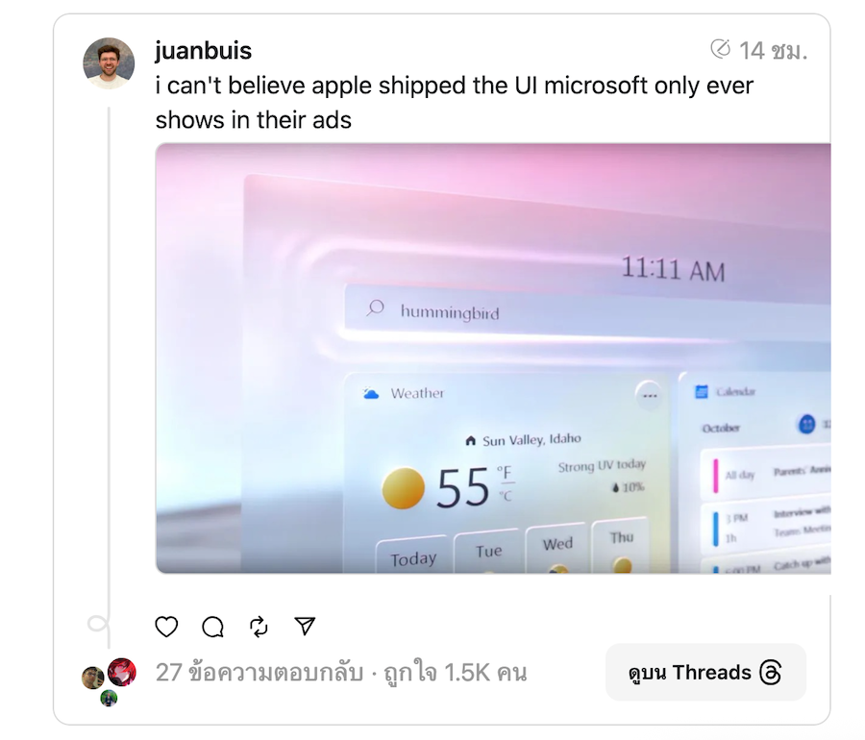This screenshot has width=865, height=740.
Task: Open the attached Windows UI image
Action: (493, 358)
